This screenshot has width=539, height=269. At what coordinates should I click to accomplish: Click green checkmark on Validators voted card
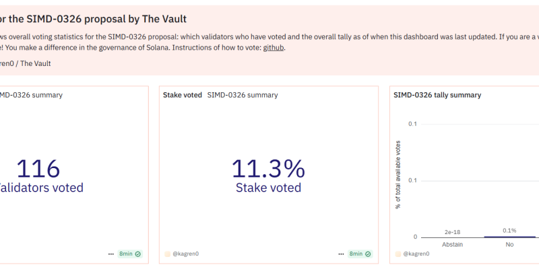coord(138,254)
